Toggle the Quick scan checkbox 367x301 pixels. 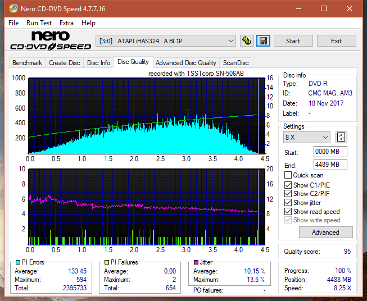[x=288, y=175]
